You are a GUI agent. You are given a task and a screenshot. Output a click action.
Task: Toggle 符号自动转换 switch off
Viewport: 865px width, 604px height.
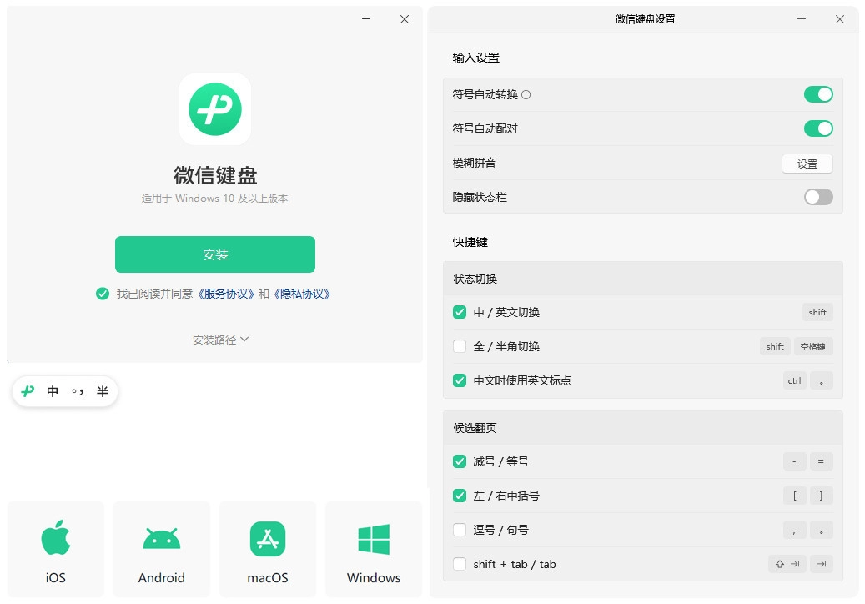pos(818,94)
